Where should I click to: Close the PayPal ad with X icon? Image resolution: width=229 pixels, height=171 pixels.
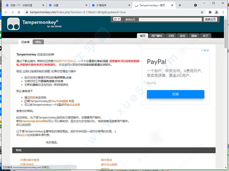click(x=208, y=50)
